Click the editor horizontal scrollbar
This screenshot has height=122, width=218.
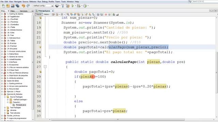pyautogui.click(x=118, y=120)
